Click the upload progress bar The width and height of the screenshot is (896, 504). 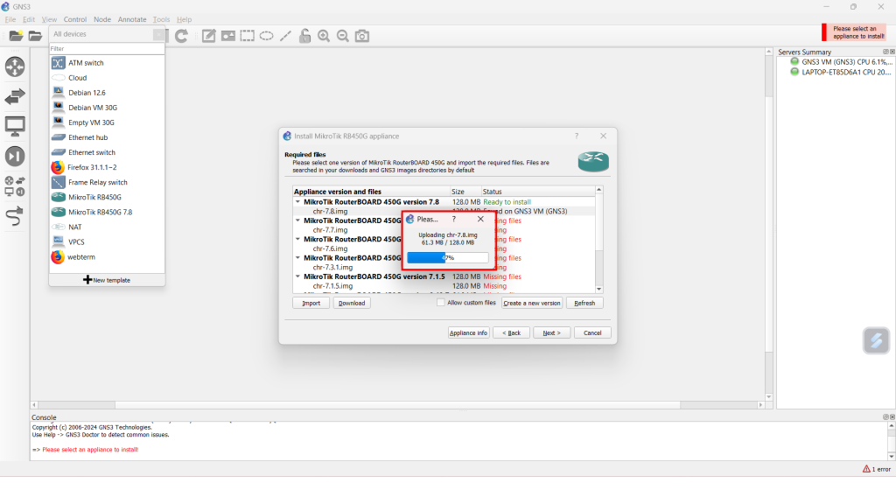coord(447,258)
